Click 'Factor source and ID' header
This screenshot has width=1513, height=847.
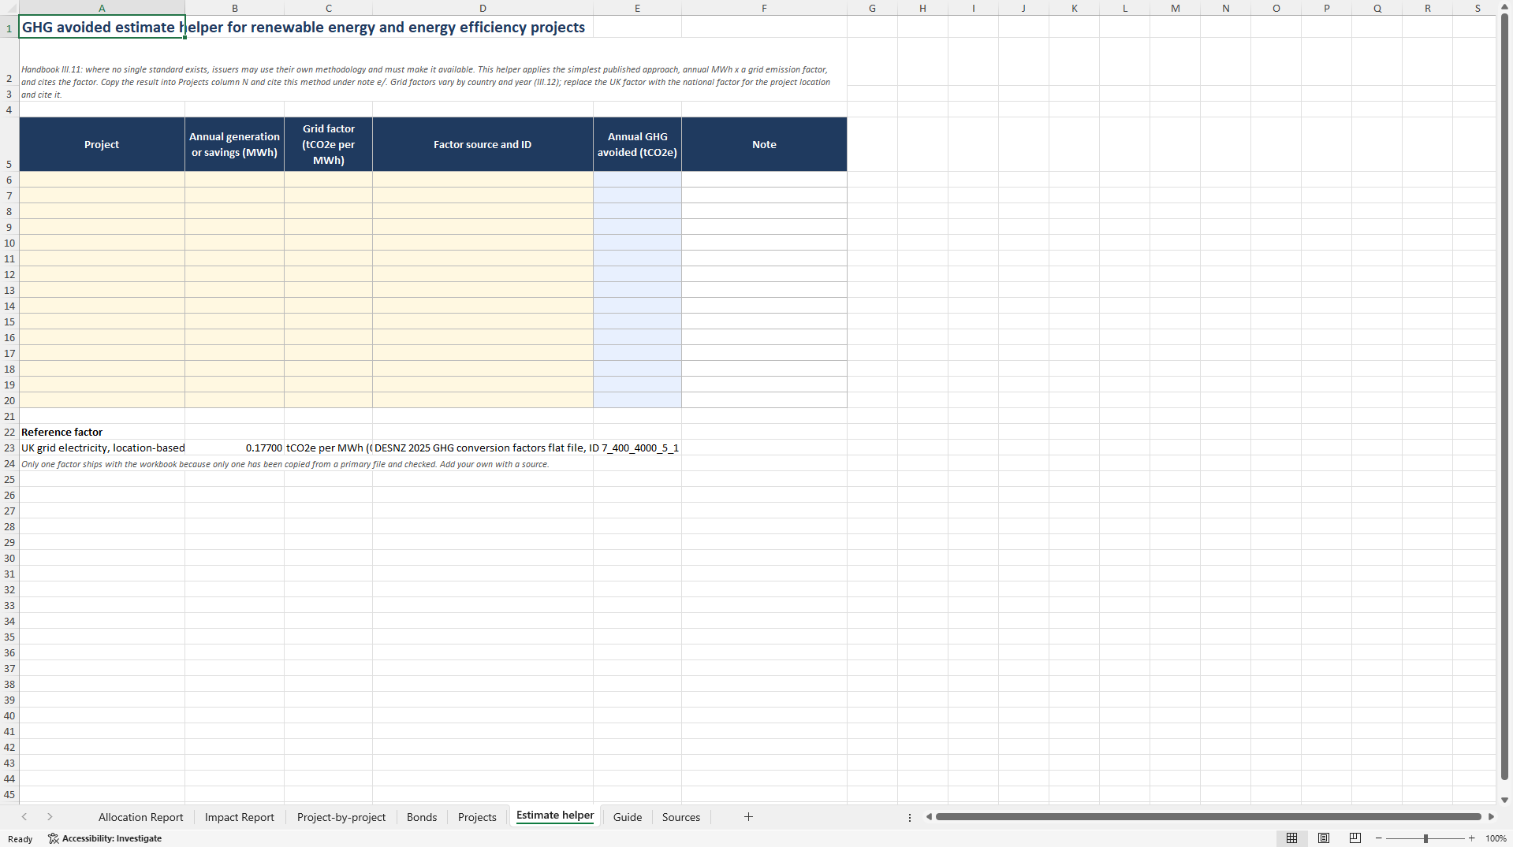click(483, 144)
